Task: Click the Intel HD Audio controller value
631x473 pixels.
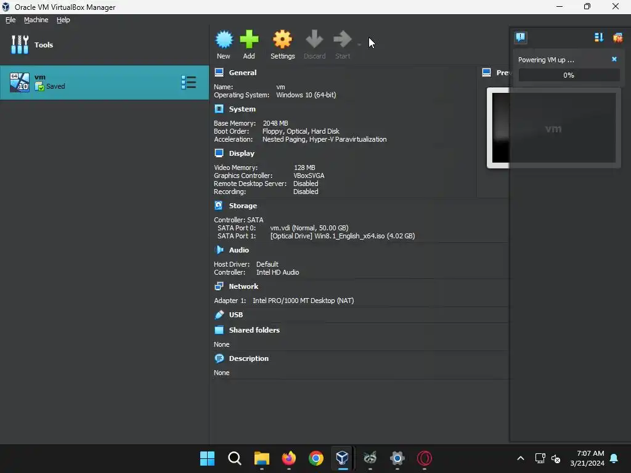Action: click(x=278, y=272)
